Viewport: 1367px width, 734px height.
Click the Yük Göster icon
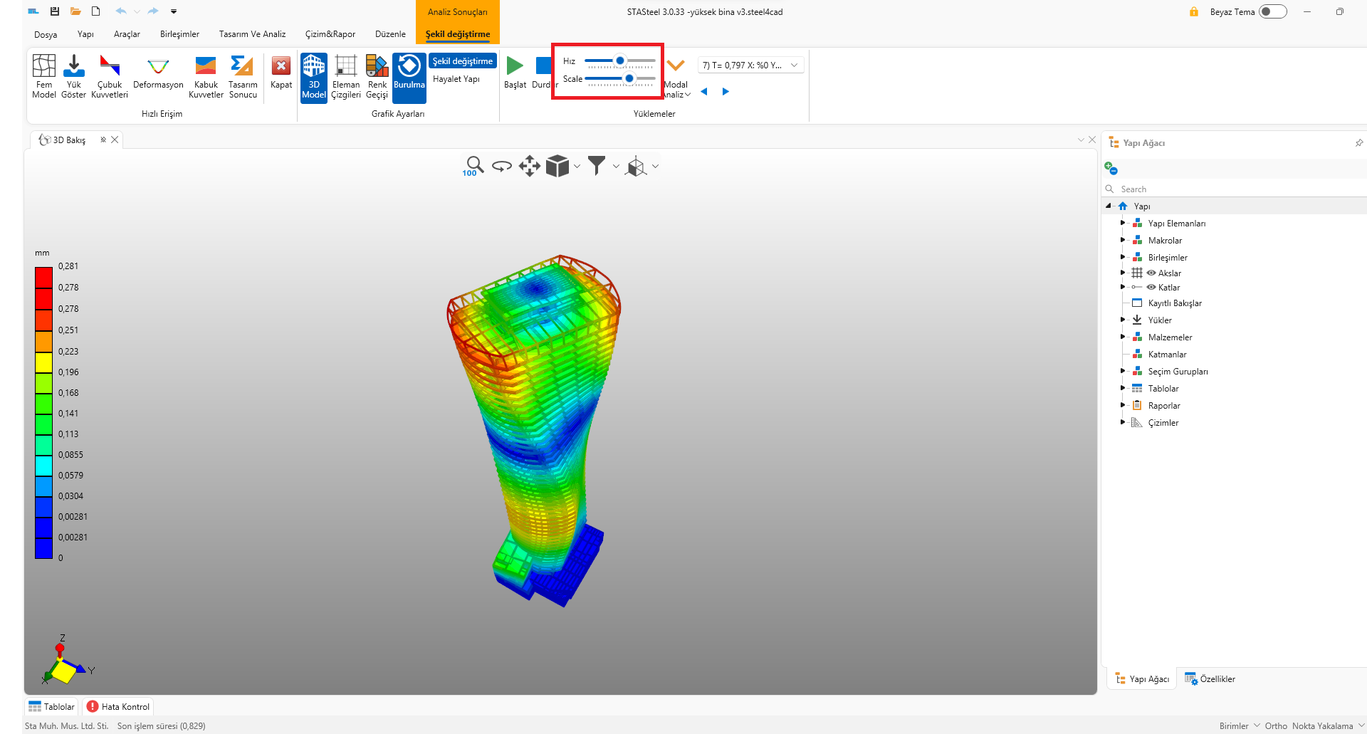tap(73, 76)
